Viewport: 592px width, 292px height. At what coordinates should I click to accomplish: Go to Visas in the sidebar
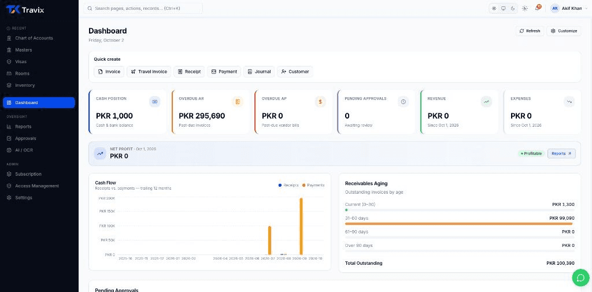coord(39,61)
